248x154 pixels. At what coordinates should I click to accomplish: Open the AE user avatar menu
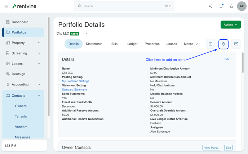tap(242, 6)
